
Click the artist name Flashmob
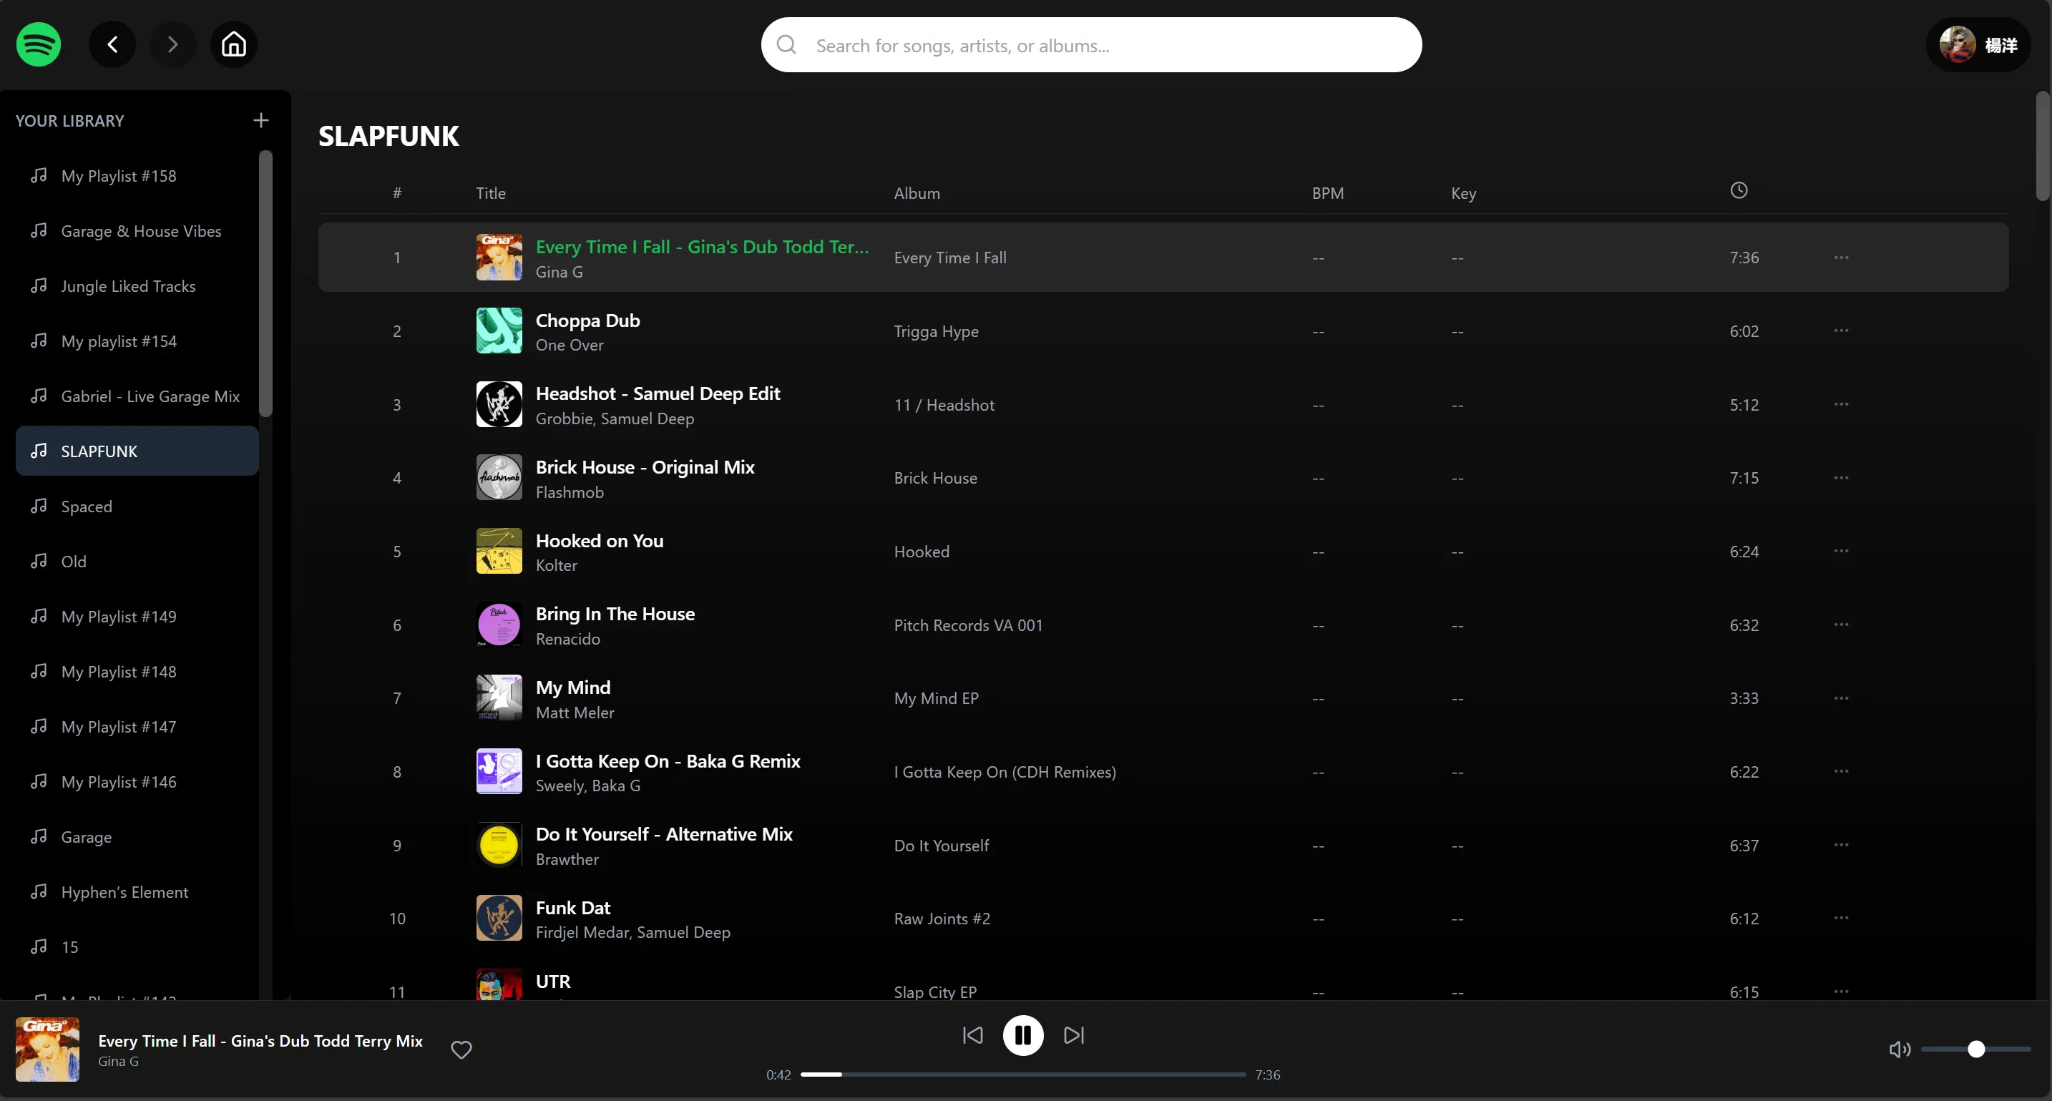pos(570,491)
